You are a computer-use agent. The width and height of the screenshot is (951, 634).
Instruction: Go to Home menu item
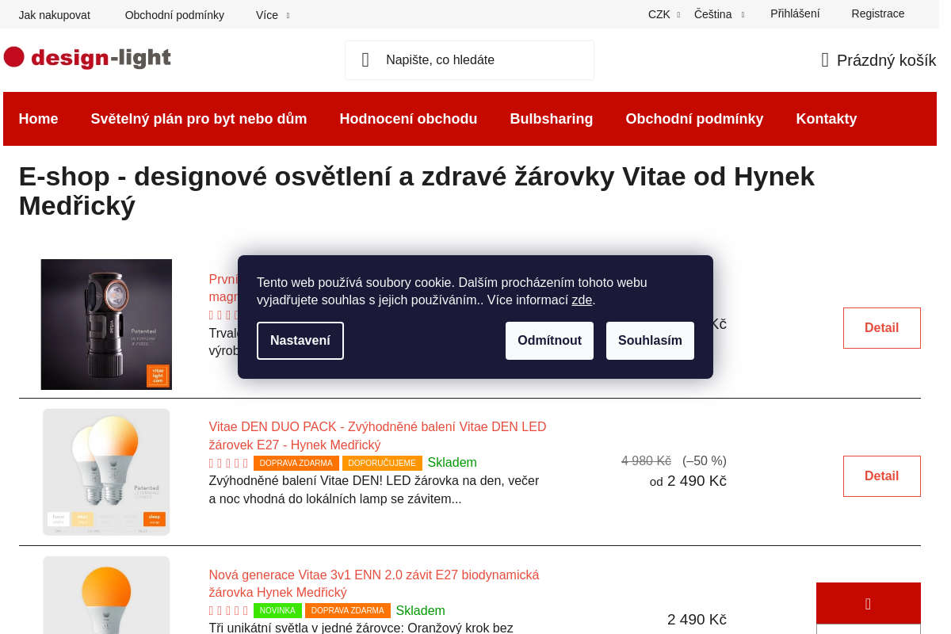tap(39, 119)
